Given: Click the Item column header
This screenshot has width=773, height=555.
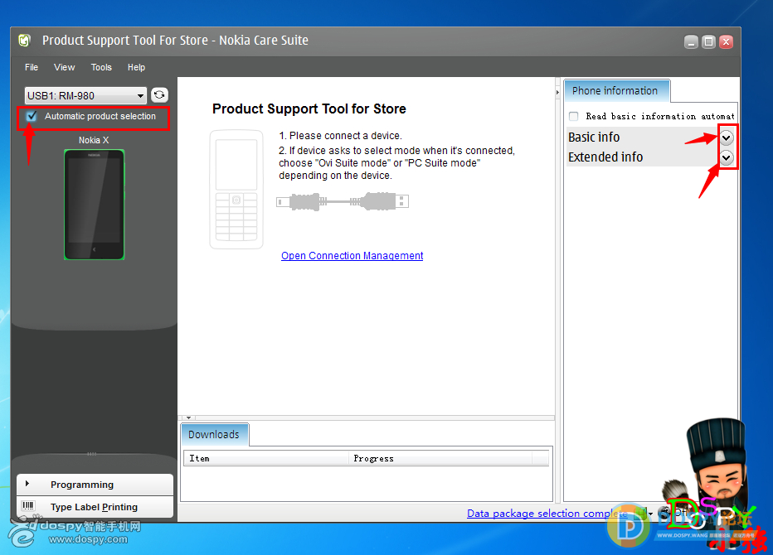Looking at the screenshot, I should 266,458.
